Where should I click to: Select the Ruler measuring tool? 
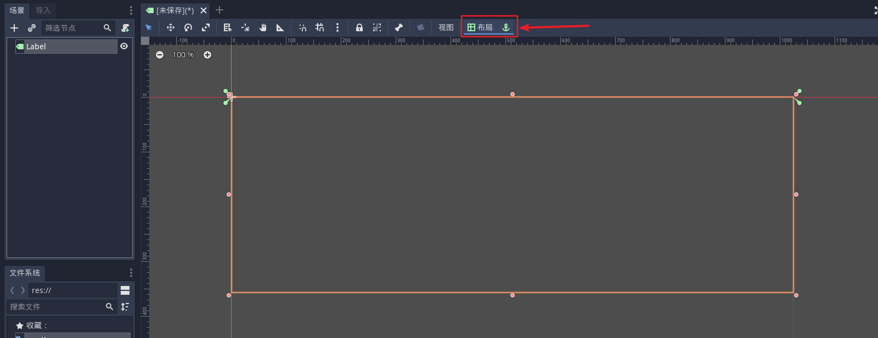(280, 27)
